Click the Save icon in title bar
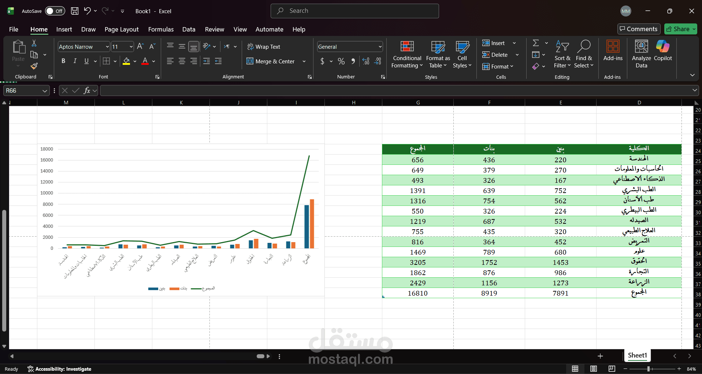Screen dimensions: 702x374 pos(75,11)
